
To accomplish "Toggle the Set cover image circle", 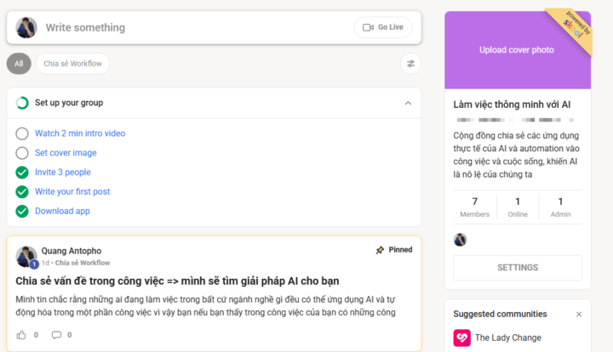I will [22, 153].
